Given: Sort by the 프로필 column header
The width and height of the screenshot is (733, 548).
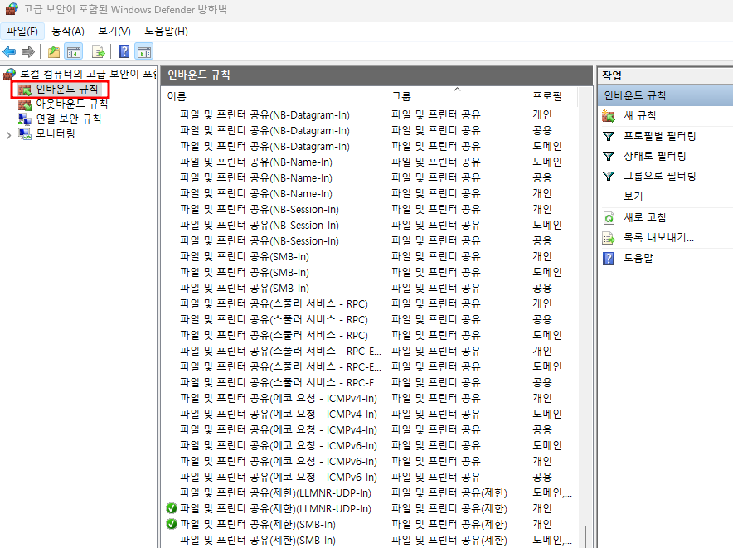Looking at the screenshot, I should pyautogui.click(x=552, y=96).
